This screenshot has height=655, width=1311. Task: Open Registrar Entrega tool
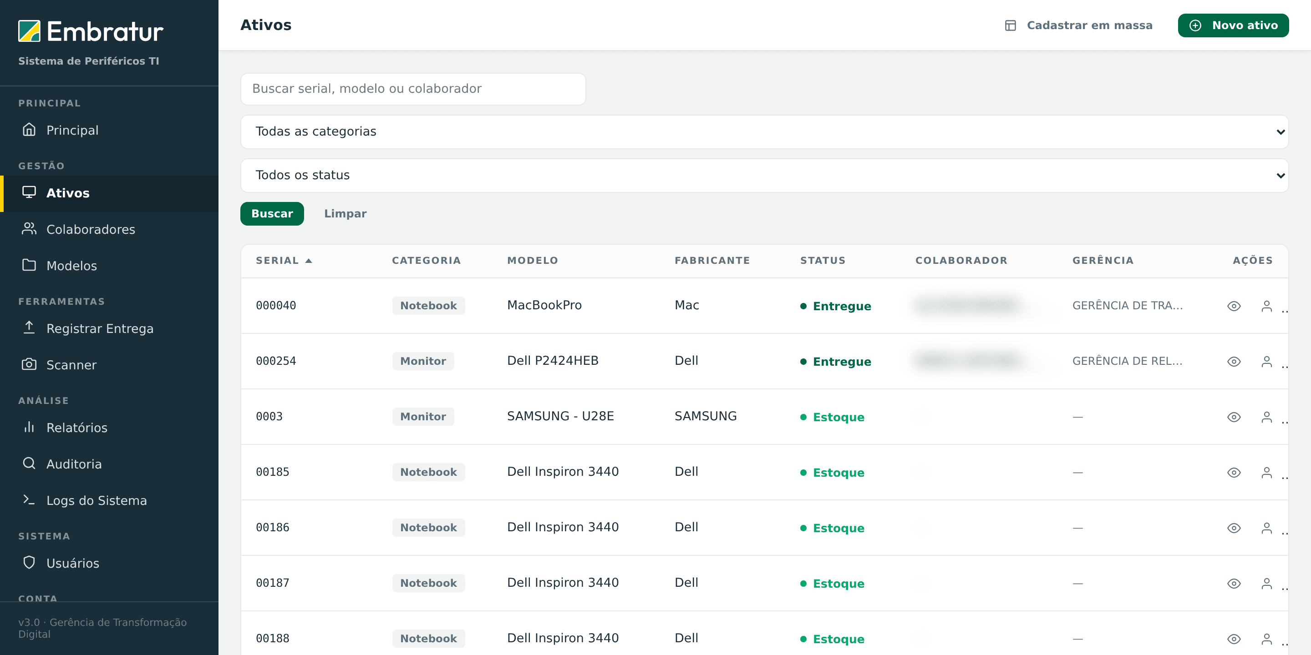pyautogui.click(x=109, y=328)
